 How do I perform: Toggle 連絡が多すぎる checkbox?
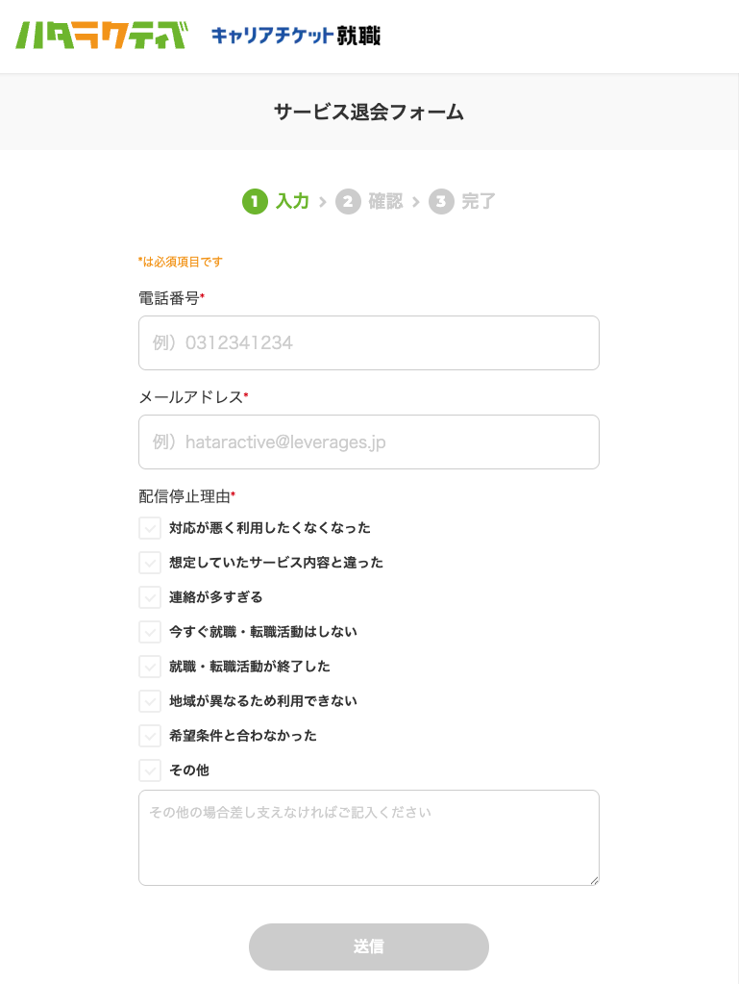150,597
